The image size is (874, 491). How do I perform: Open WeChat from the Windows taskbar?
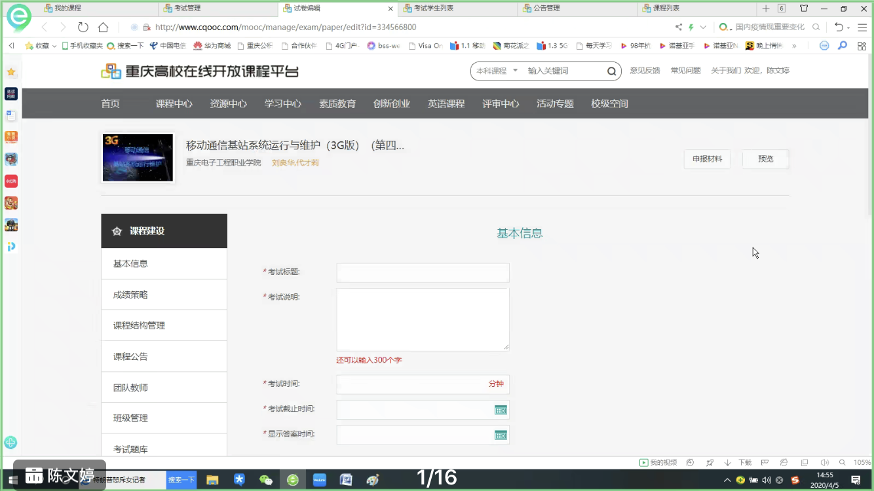coord(266,480)
